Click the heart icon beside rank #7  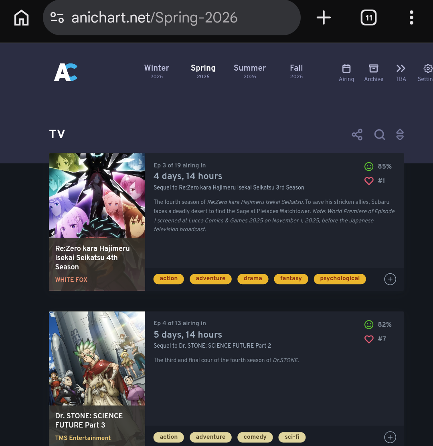click(369, 339)
